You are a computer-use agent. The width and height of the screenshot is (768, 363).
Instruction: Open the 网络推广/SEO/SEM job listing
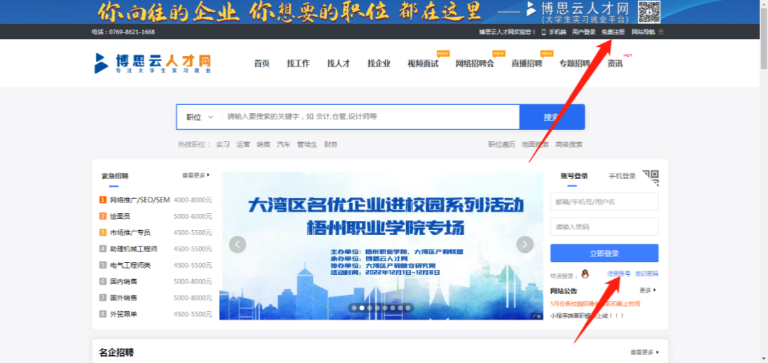[139, 200]
